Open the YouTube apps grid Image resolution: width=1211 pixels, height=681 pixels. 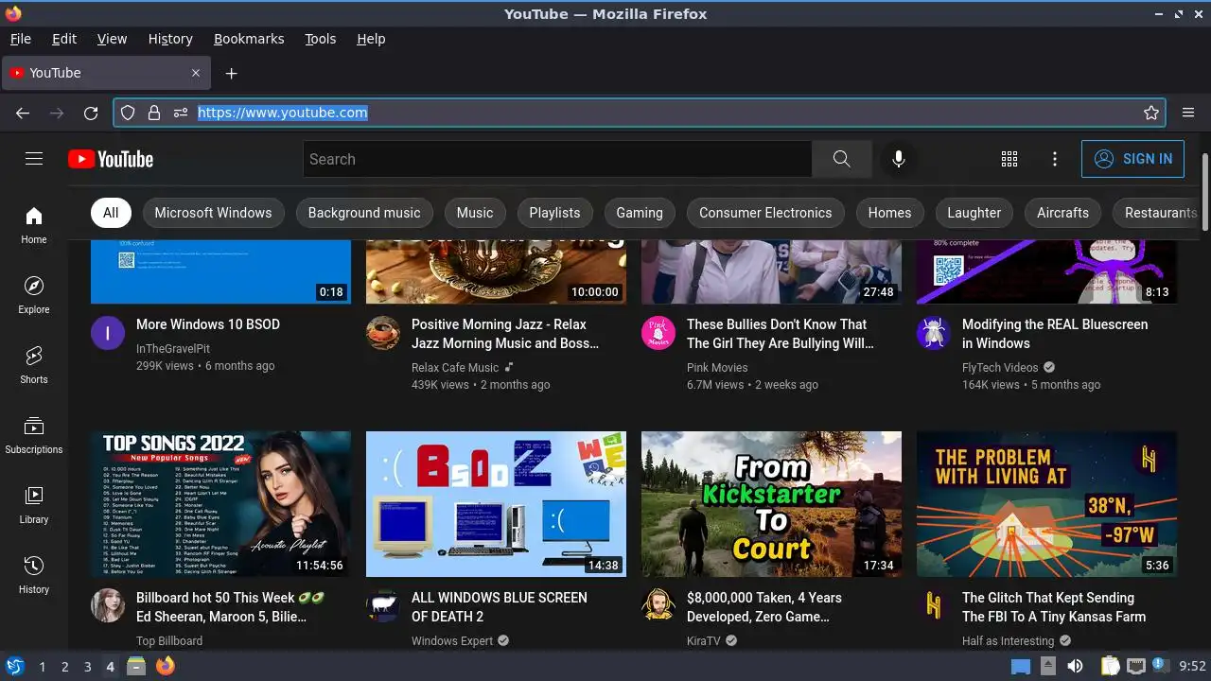pos(1009,159)
